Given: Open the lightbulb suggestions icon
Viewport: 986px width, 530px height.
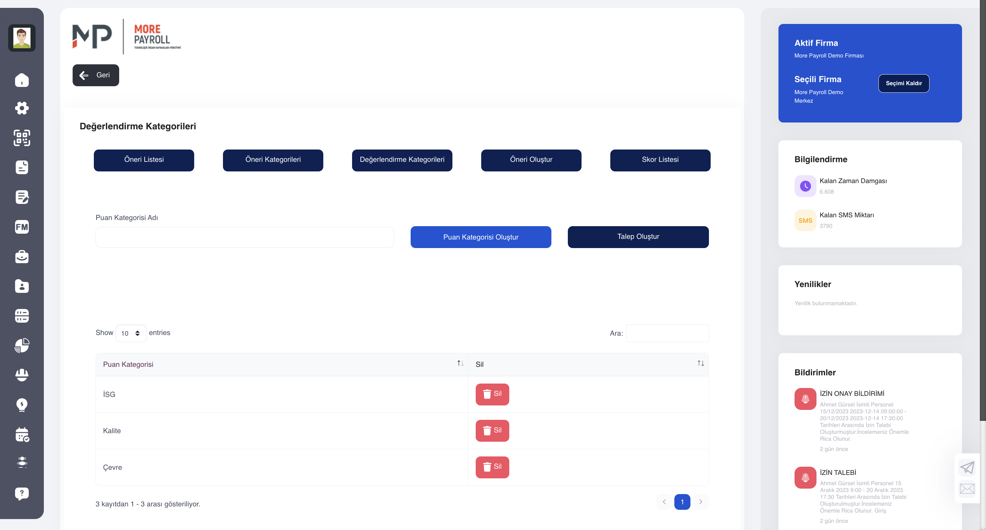Looking at the screenshot, I should 22,405.
